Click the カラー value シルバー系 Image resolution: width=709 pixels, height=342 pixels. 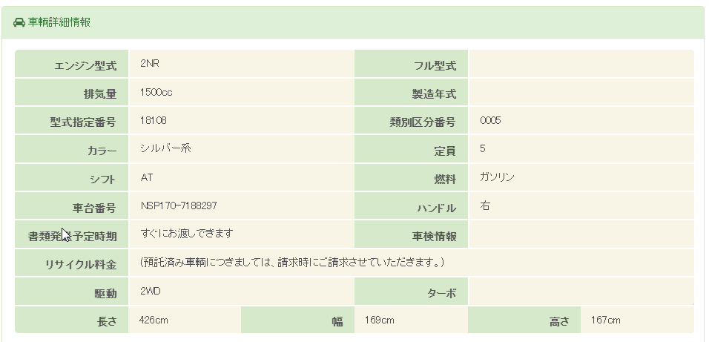[165, 148]
